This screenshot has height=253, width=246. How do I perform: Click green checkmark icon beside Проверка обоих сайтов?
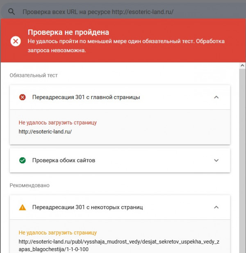(x=23, y=160)
